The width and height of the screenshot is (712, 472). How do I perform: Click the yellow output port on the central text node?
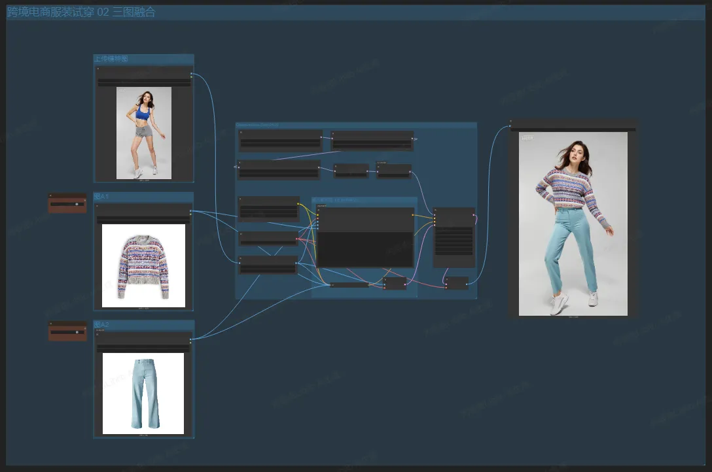coord(412,216)
